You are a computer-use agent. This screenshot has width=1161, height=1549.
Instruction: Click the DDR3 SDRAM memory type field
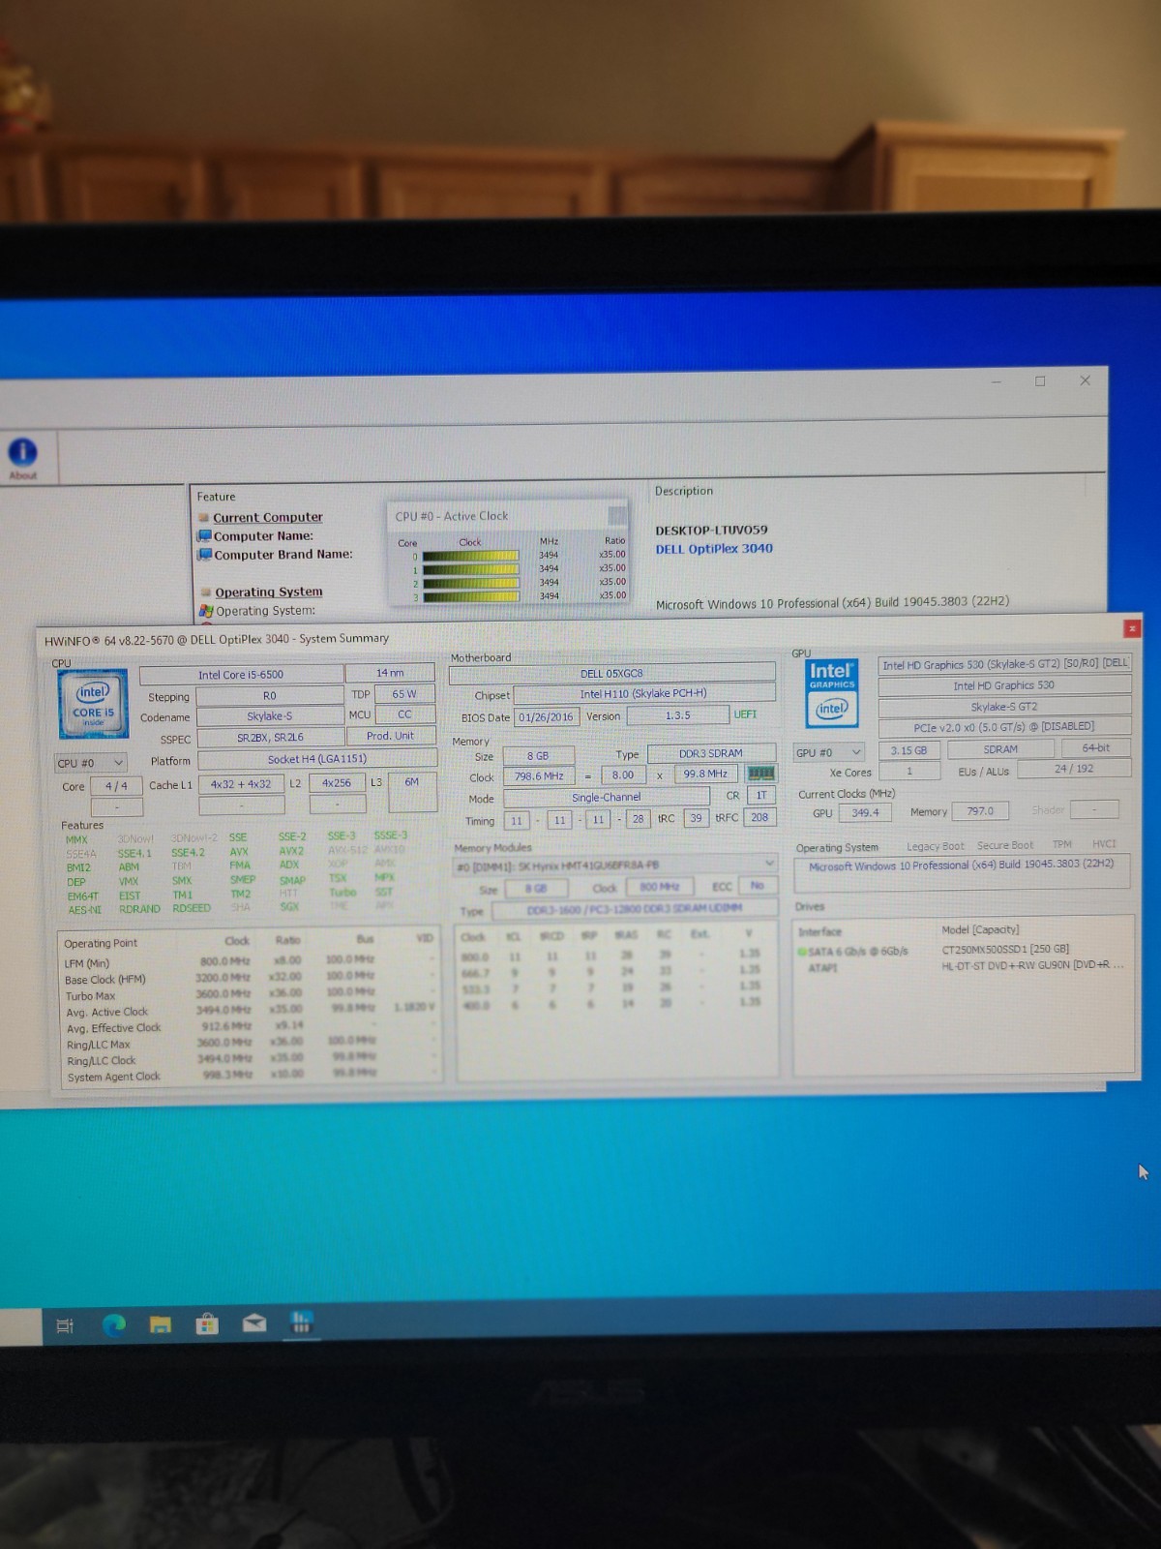[x=711, y=753]
